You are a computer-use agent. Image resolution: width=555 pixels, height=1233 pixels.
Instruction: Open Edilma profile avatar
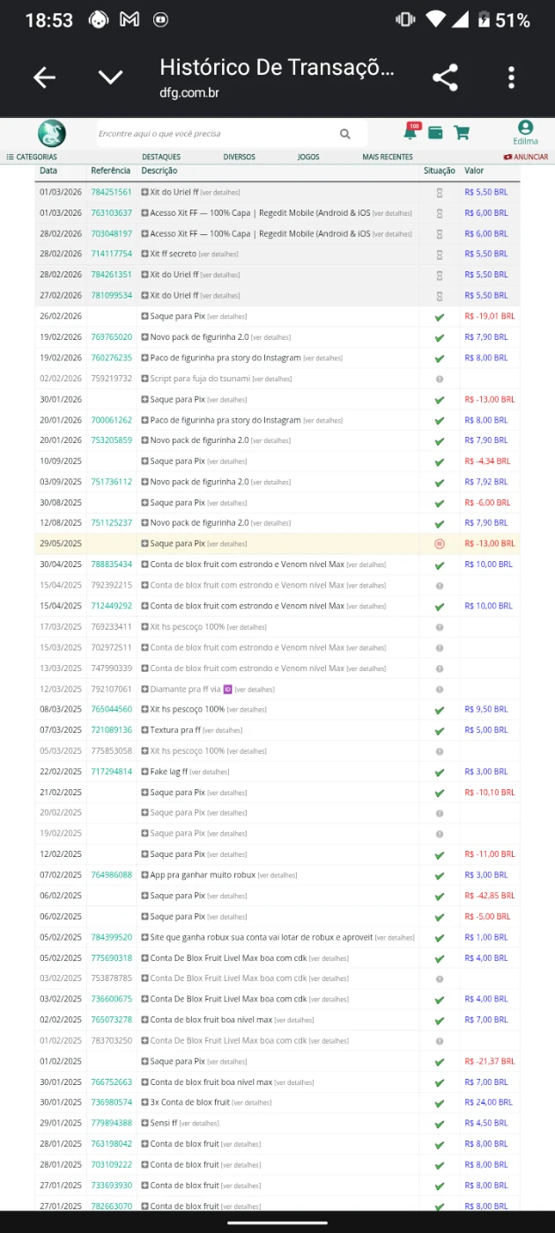coord(525,129)
